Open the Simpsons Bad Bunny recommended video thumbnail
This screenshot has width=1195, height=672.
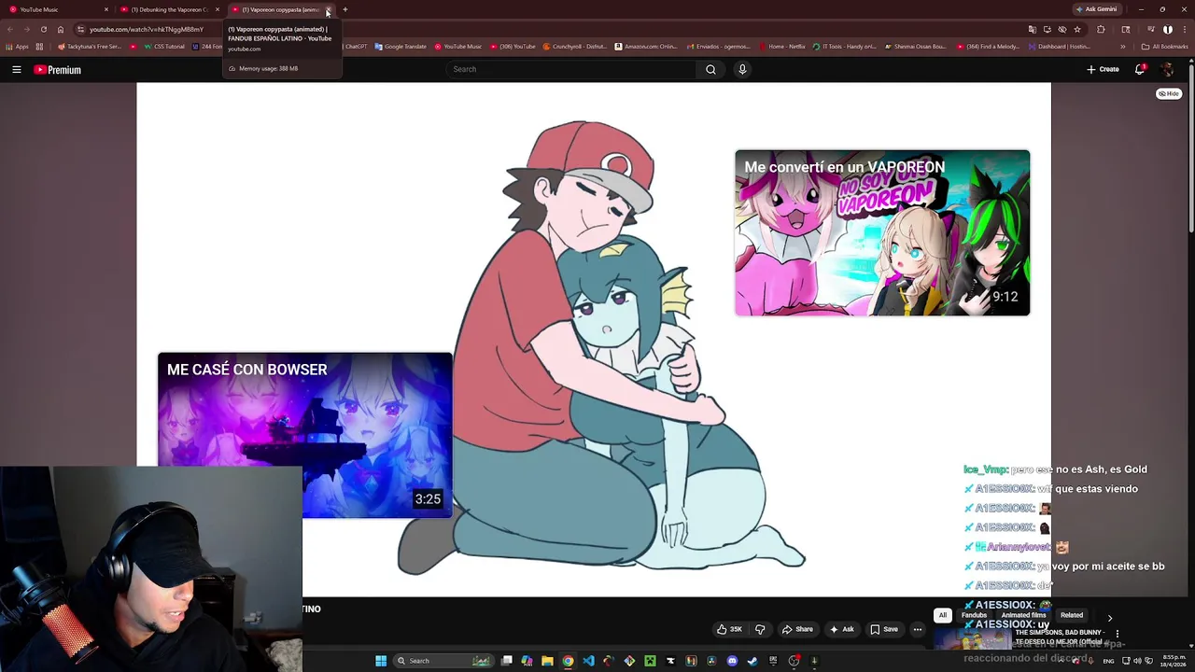tap(973, 638)
